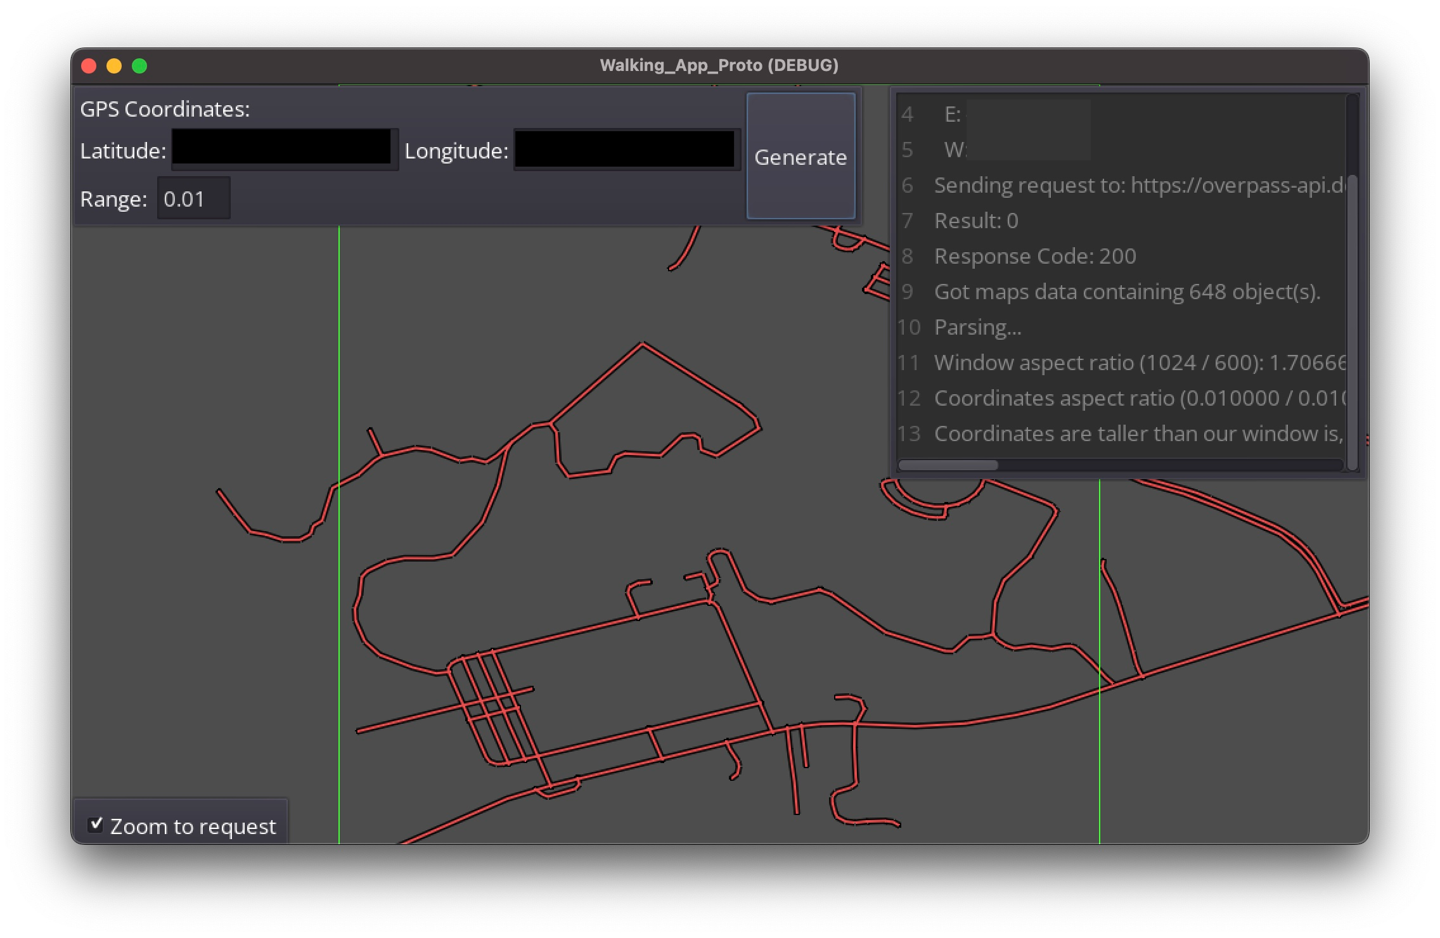Click the 'Parsing...' log entry
Screen dimensions: 1440x938
coord(977,327)
